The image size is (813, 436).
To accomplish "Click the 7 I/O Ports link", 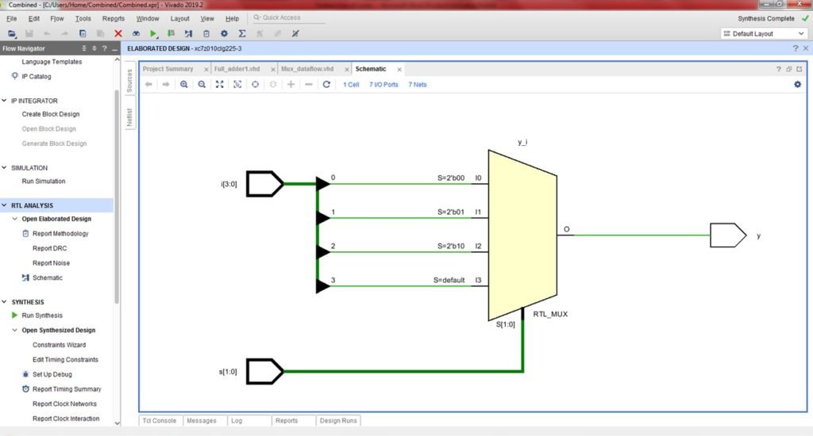I will click(x=383, y=84).
